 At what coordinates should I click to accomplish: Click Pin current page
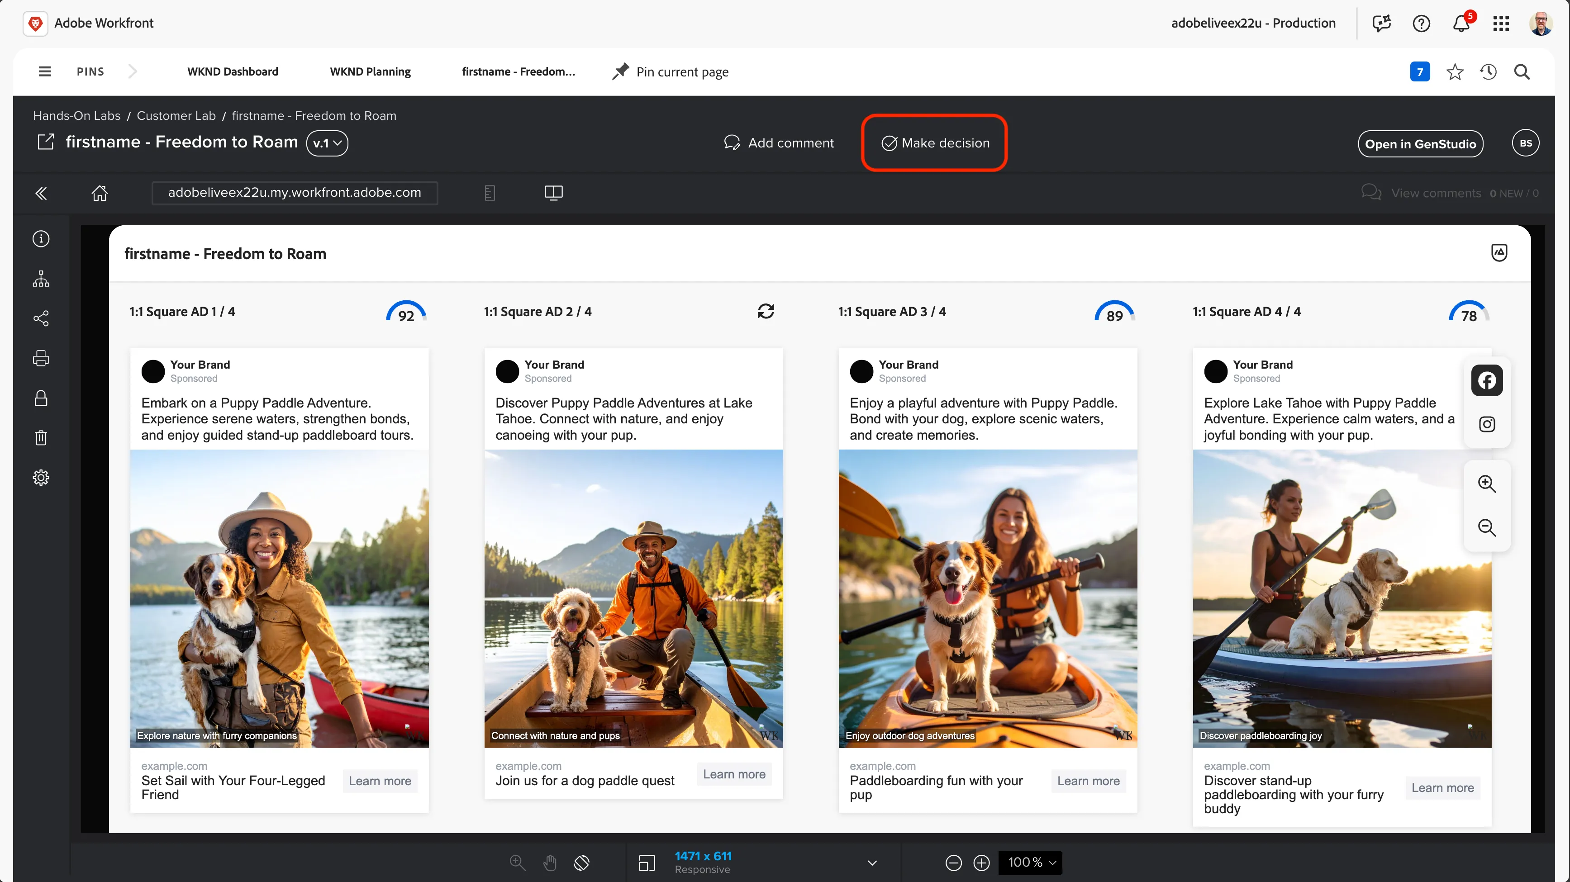pyautogui.click(x=671, y=72)
